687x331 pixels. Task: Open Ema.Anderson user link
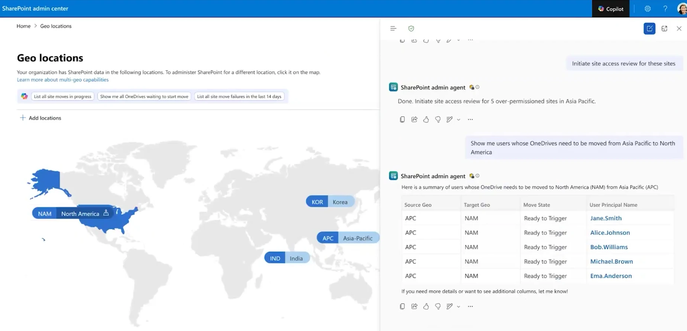611,276
